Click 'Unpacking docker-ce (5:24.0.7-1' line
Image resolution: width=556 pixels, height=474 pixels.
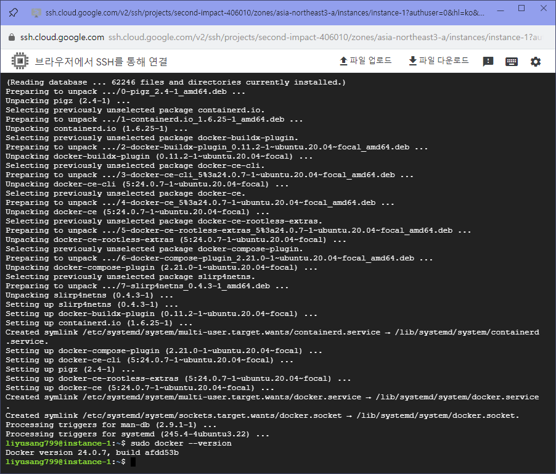[137, 212]
